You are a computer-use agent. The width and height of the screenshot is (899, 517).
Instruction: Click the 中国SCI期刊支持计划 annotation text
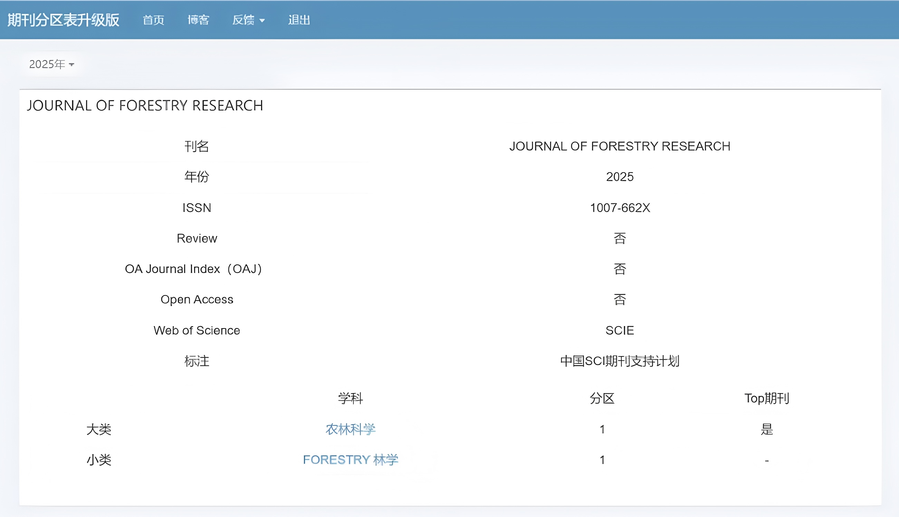pos(620,361)
